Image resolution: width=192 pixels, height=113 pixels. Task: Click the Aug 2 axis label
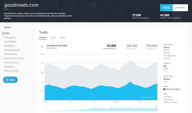pyautogui.click(x=140, y=102)
